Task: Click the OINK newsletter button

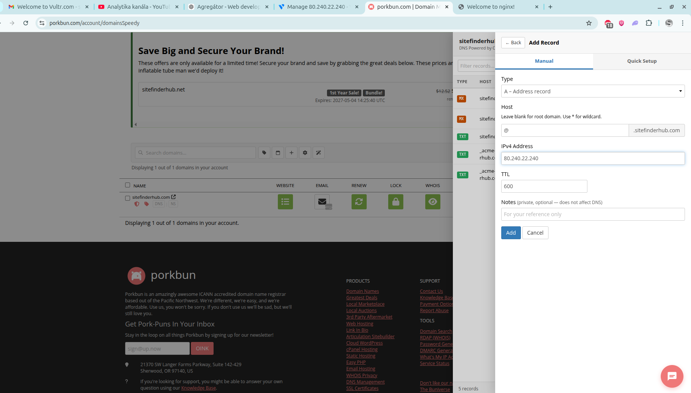Action: 202,348
